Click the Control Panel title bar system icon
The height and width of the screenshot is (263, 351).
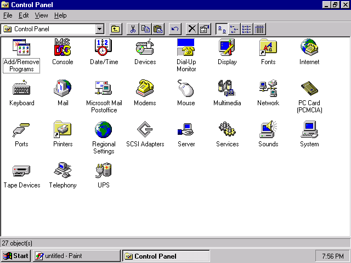click(x=5, y=5)
